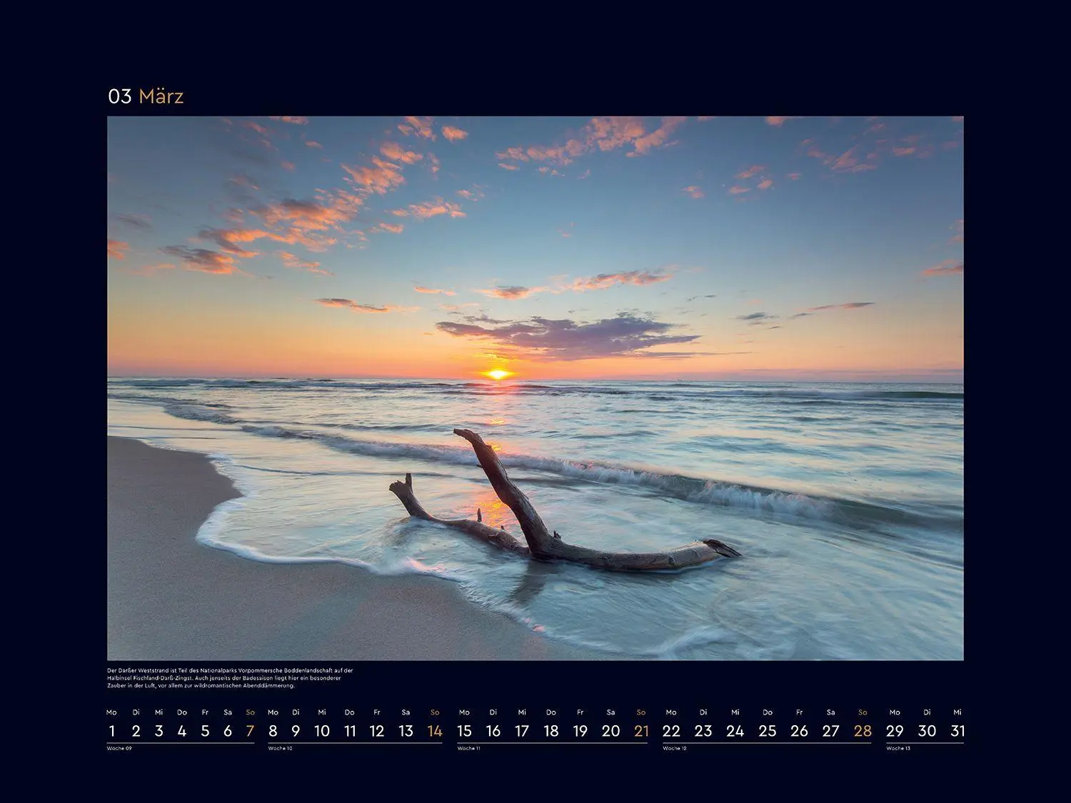Select date 15 in the calendar row
The height and width of the screenshot is (803, 1071).
point(464,731)
